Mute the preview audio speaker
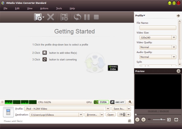Viewport: 182px width, 129px height. click(x=149, y=120)
